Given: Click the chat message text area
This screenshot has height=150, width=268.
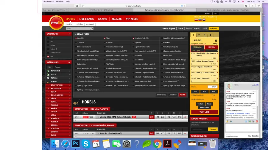Looking at the screenshot, I should pyautogui.click(x=242, y=127).
